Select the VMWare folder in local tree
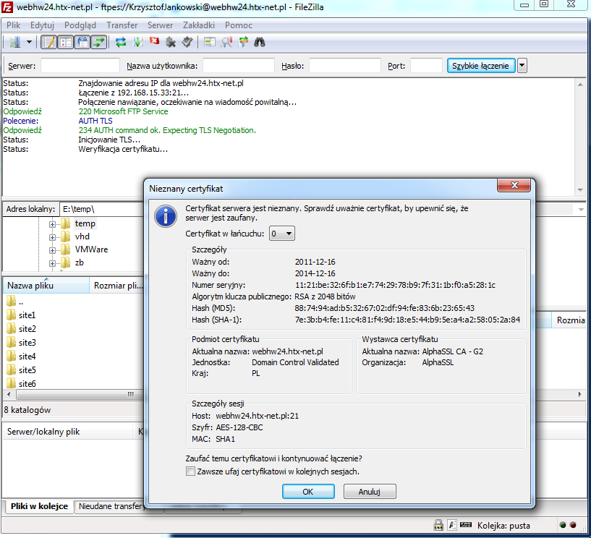Viewport: 591px width, 538px height. tap(91, 249)
